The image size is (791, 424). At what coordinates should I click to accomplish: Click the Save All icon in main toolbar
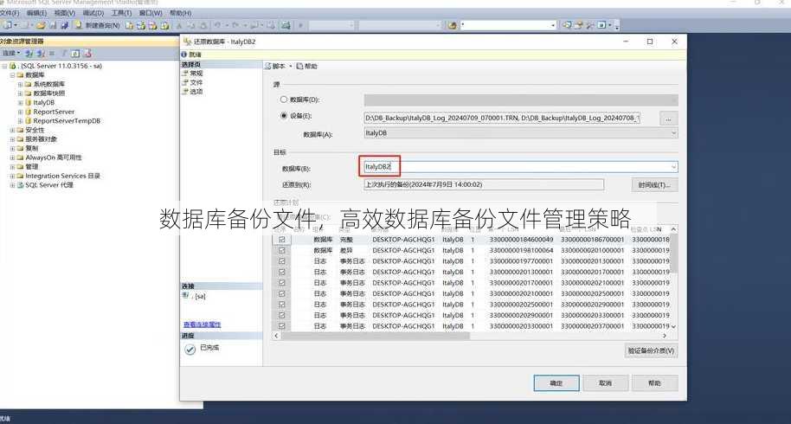[x=65, y=25]
